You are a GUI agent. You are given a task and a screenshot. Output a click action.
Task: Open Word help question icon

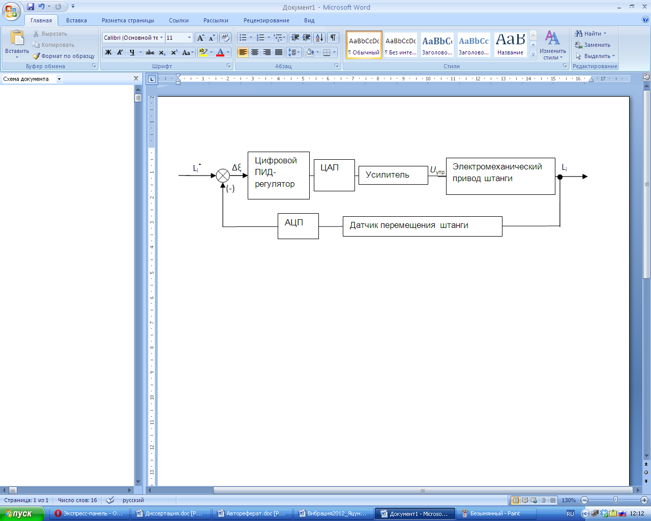(x=645, y=20)
